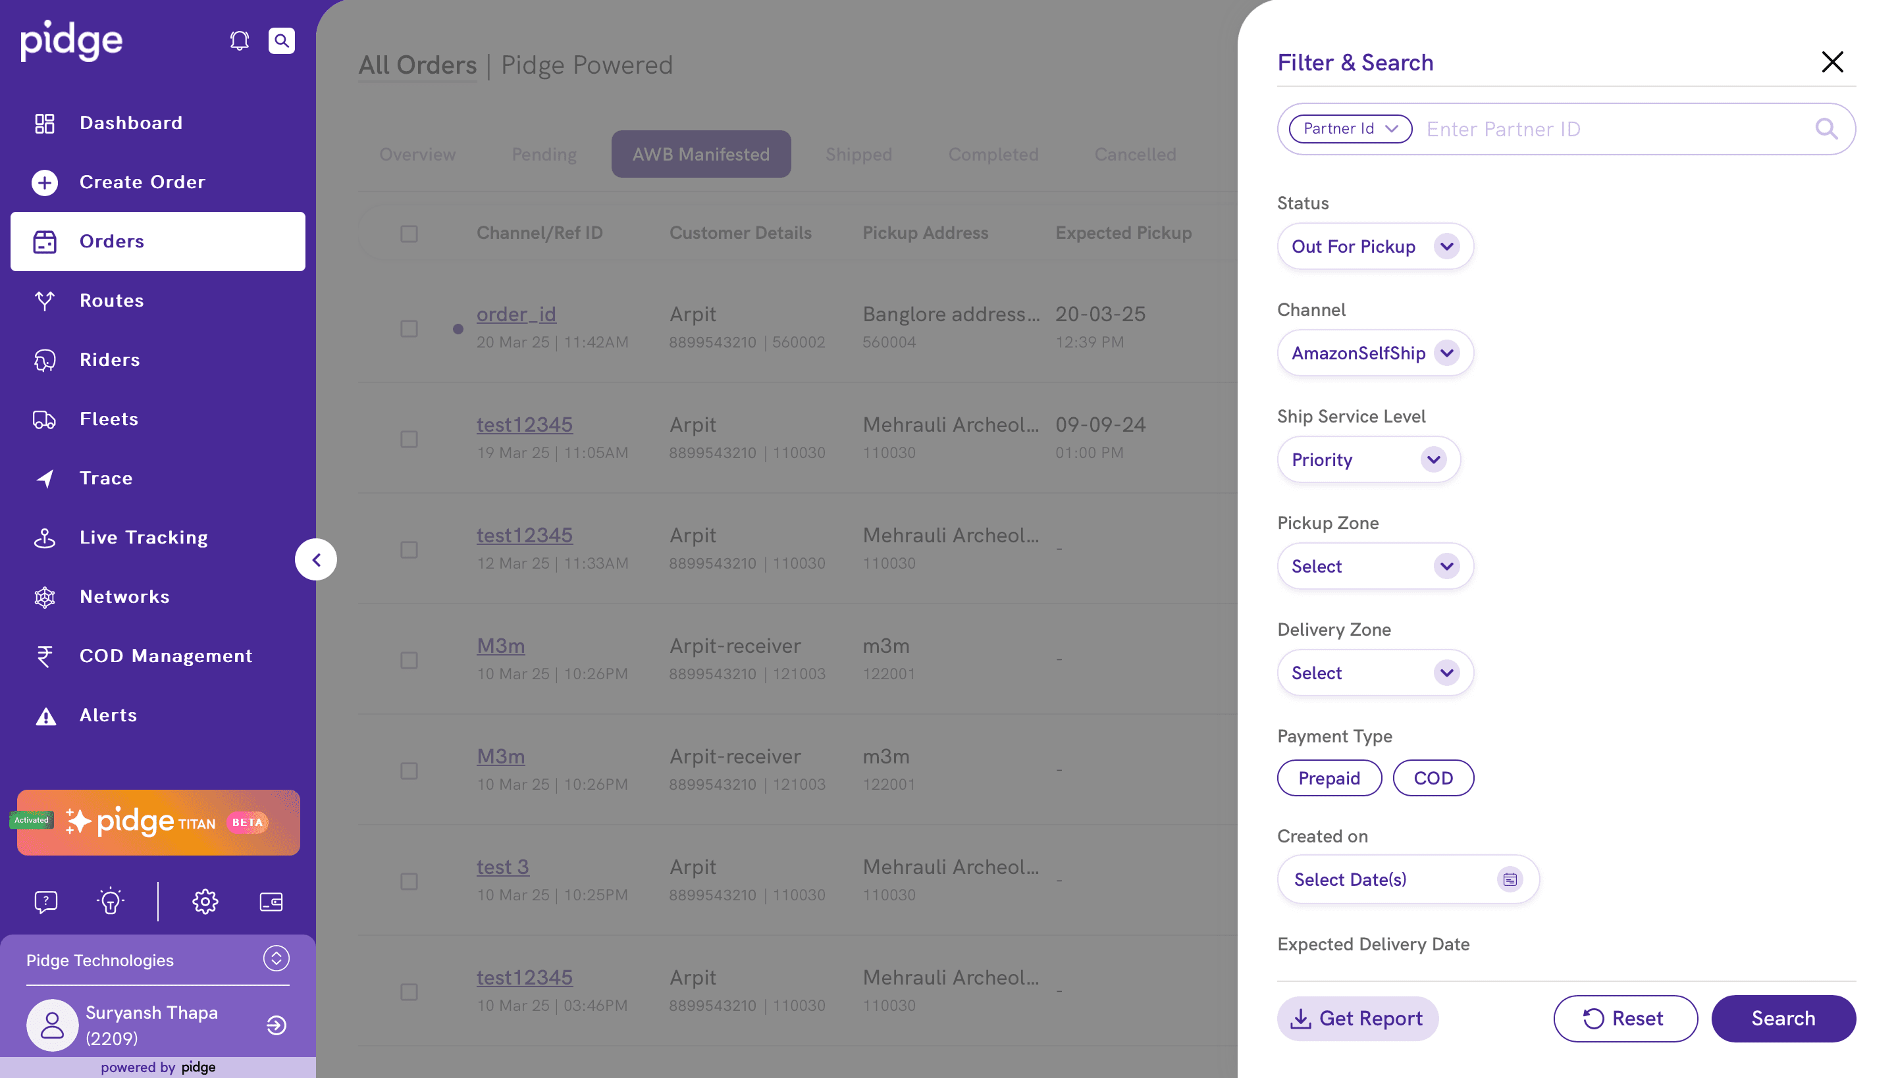The height and width of the screenshot is (1078, 1896).
Task: Click the Get Report button
Action: click(x=1357, y=1018)
